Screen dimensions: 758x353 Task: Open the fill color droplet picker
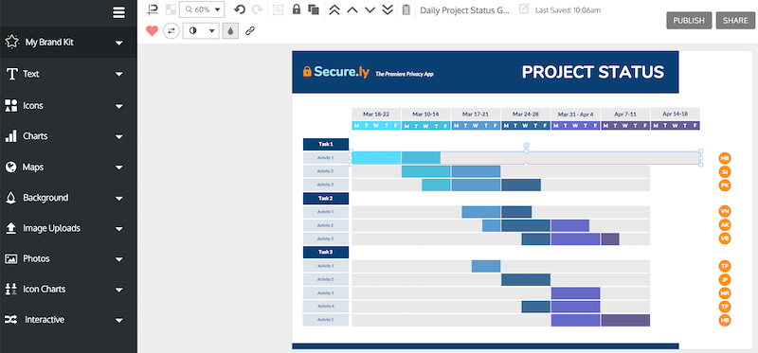click(x=230, y=31)
